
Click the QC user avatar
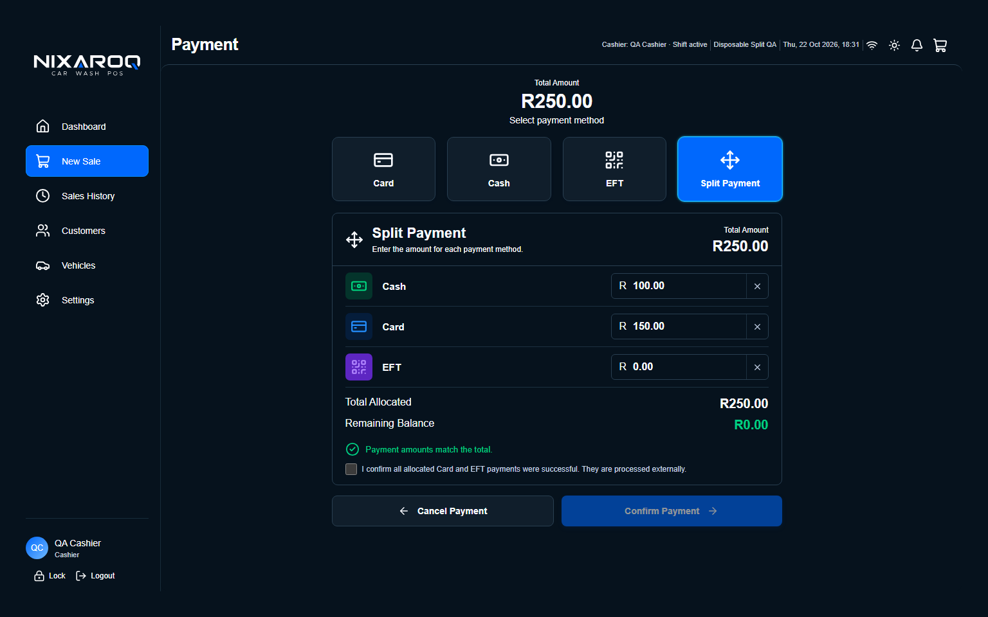[37, 548]
